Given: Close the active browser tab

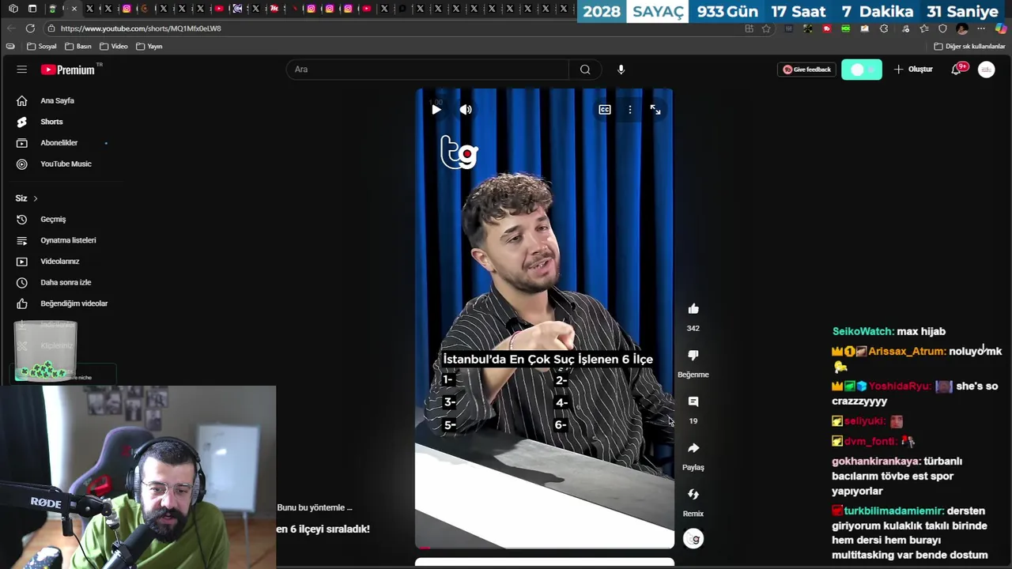Looking at the screenshot, I should [74, 9].
